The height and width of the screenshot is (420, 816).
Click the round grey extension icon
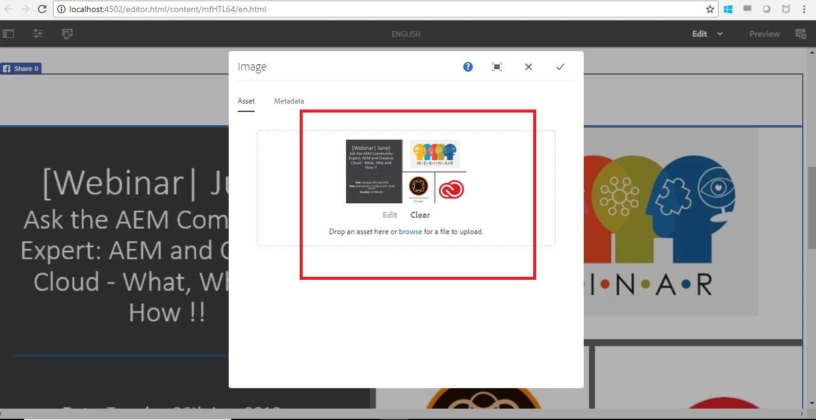pyautogui.click(x=767, y=9)
